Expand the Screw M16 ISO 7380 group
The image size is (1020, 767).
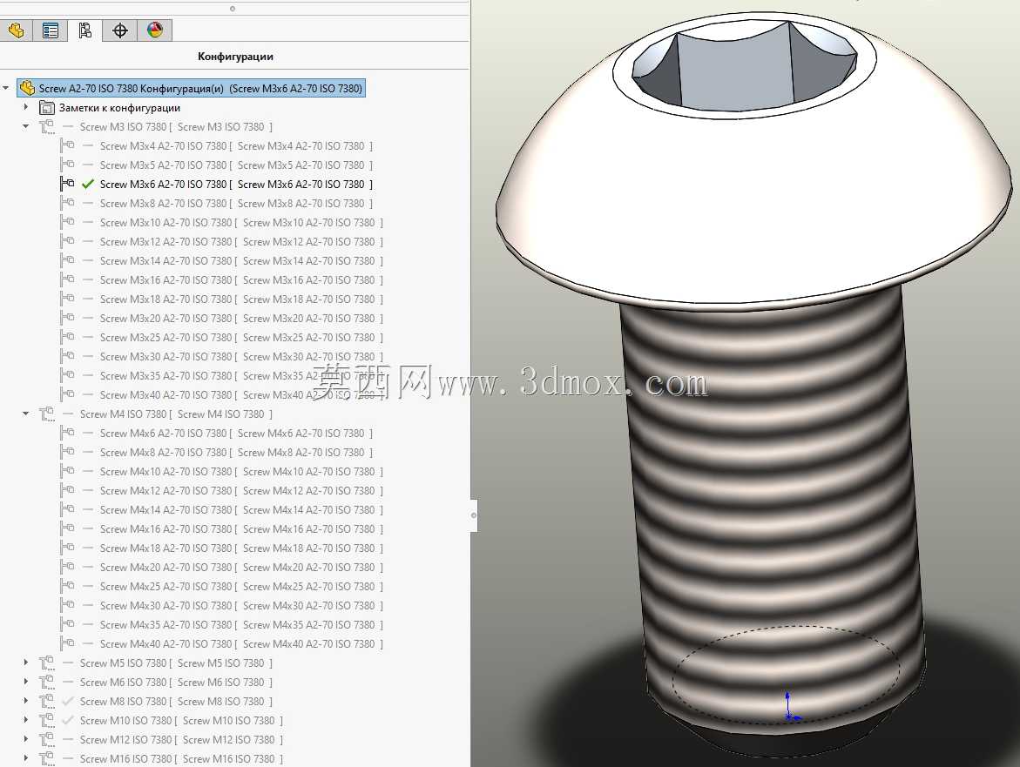[x=26, y=758]
